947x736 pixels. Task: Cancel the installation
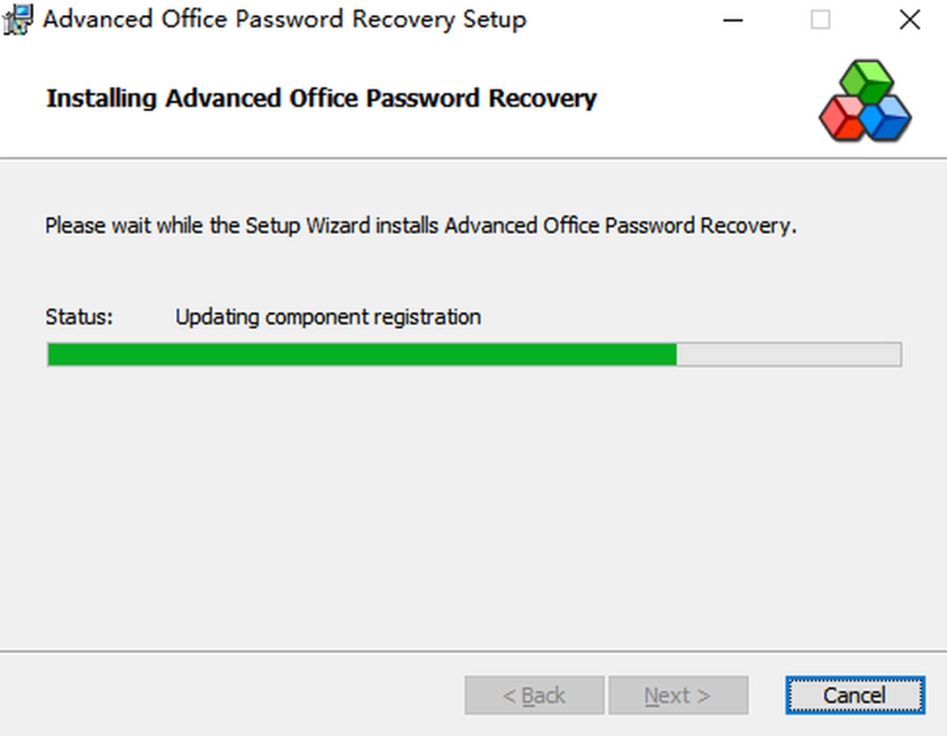click(x=855, y=695)
